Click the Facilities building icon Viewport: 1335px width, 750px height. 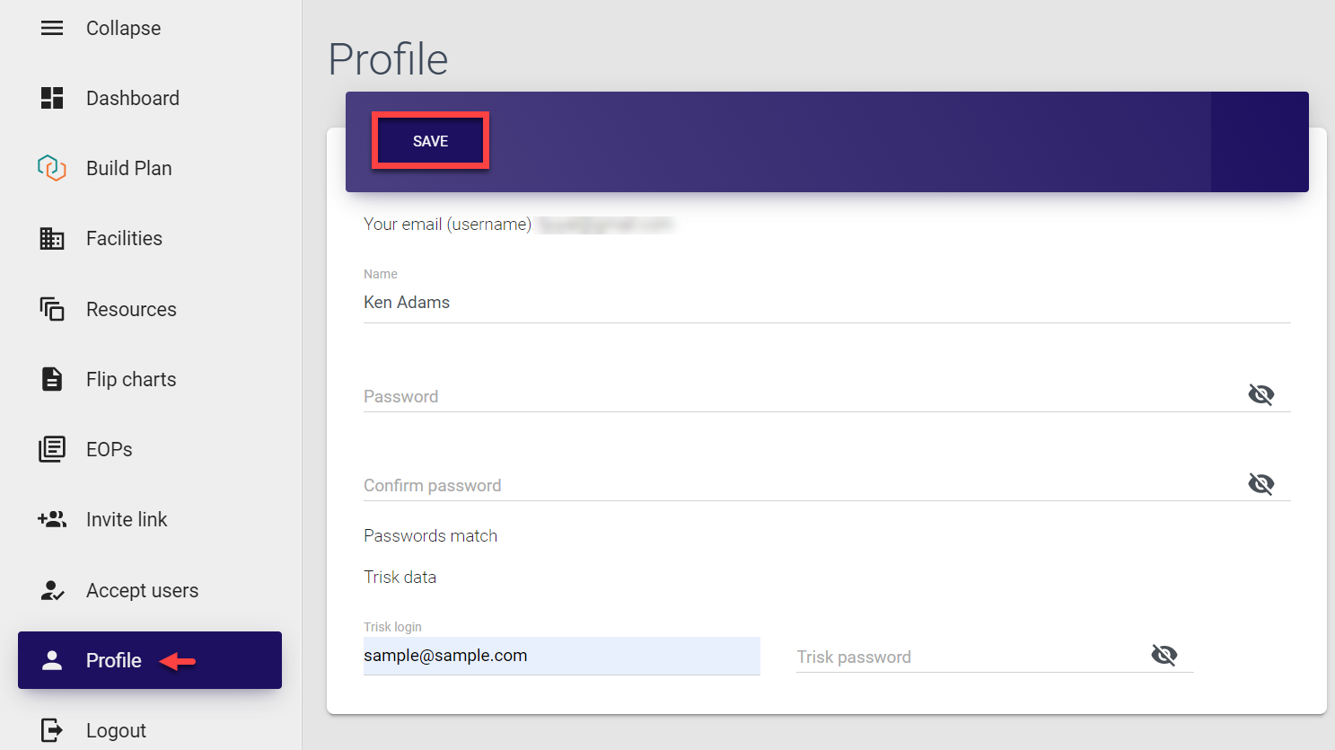click(x=52, y=238)
